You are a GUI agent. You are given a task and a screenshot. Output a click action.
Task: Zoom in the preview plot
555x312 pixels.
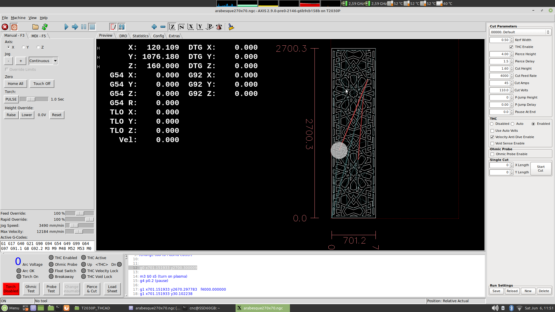point(154,27)
